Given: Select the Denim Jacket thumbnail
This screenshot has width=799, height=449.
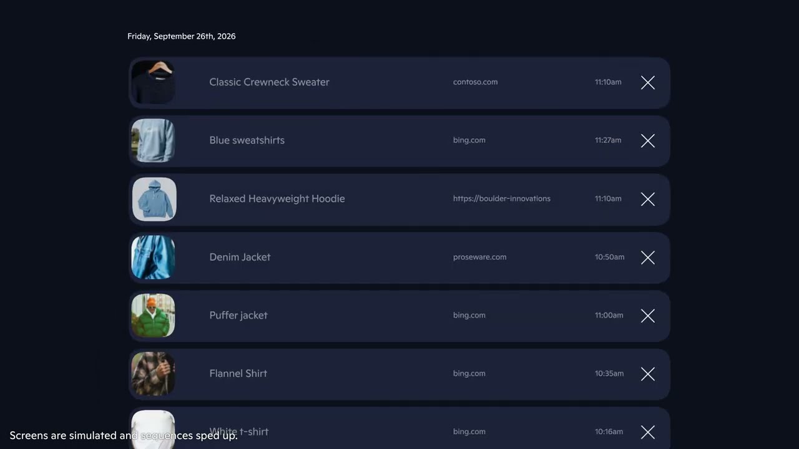Looking at the screenshot, I should pyautogui.click(x=154, y=257).
